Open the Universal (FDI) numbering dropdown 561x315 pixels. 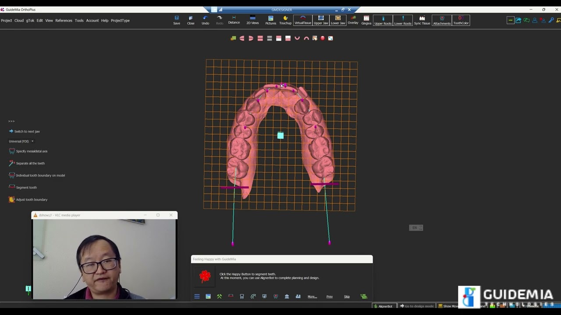21,141
